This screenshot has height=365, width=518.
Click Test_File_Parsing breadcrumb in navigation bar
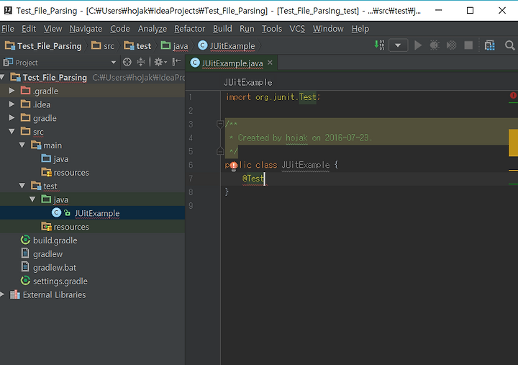43,46
